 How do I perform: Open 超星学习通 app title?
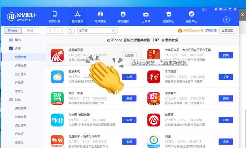[76, 50]
